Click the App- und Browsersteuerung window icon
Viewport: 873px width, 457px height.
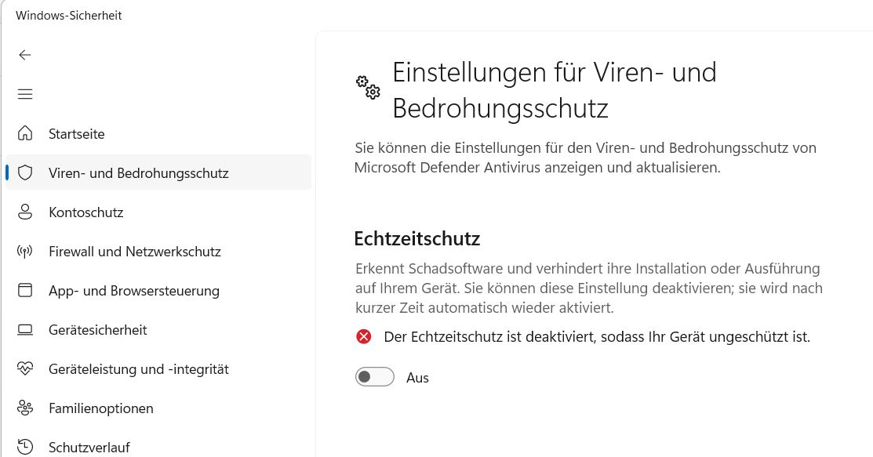click(x=25, y=290)
